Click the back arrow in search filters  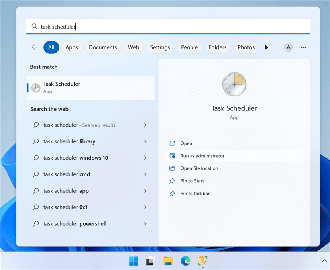[x=35, y=47]
